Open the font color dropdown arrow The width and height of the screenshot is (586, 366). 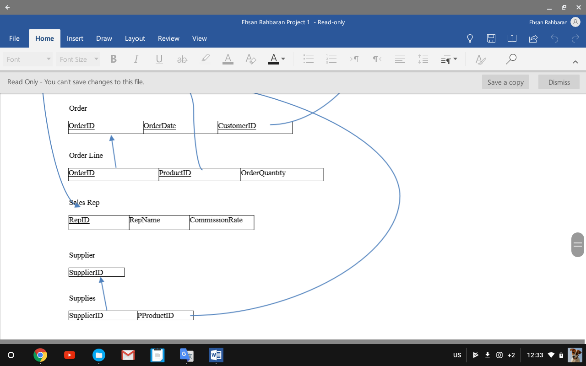tap(283, 59)
